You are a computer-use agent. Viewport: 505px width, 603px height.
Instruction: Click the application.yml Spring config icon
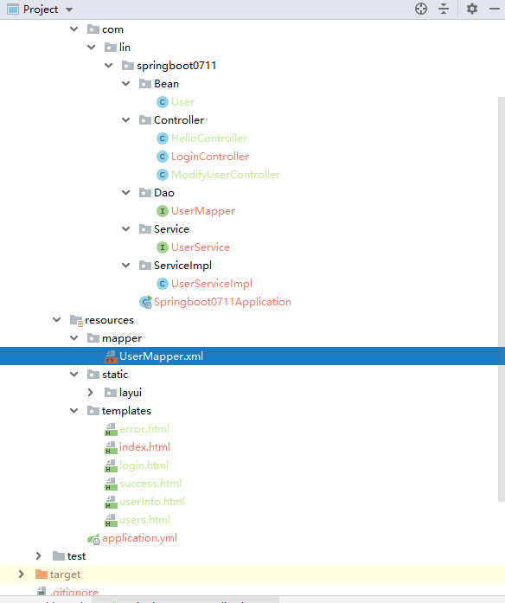click(x=93, y=539)
